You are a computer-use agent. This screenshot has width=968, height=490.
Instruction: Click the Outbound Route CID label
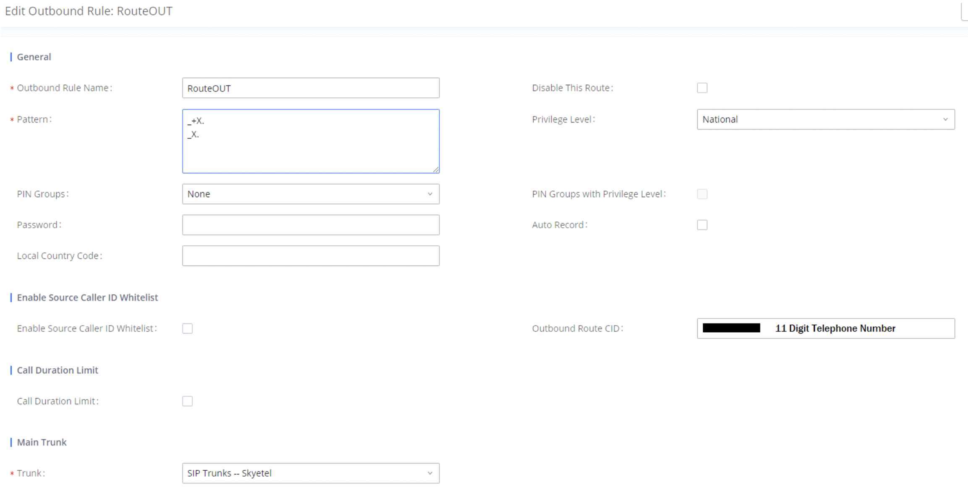(578, 328)
